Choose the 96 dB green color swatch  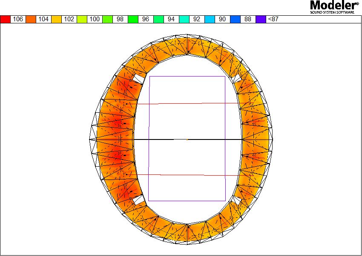pyautogui.click(x=133, y=19)
